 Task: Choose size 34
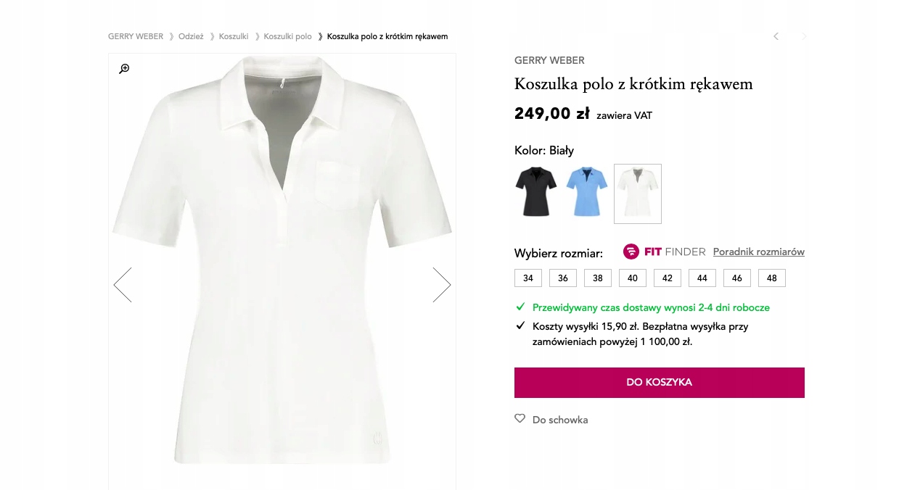coord(528,278)
